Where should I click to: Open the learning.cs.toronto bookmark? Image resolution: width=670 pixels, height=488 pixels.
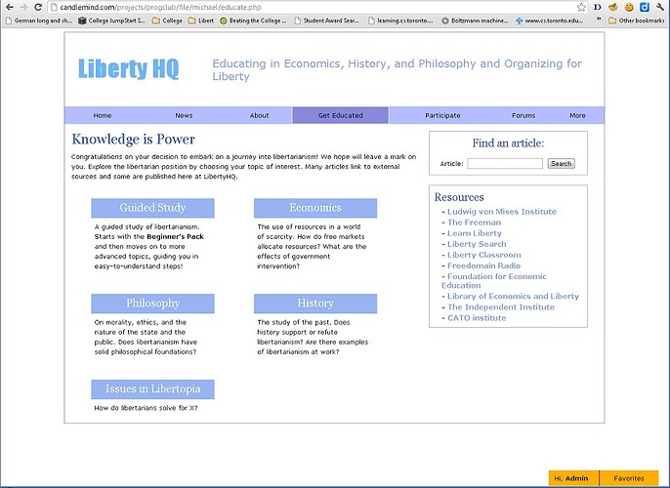click(x=400, y=20)
